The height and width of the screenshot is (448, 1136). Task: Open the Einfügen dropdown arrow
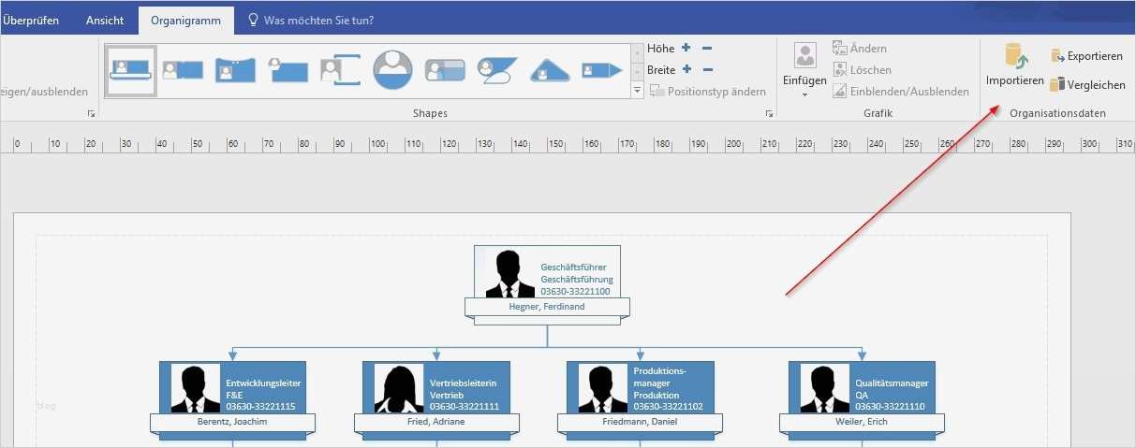[805, 94]
